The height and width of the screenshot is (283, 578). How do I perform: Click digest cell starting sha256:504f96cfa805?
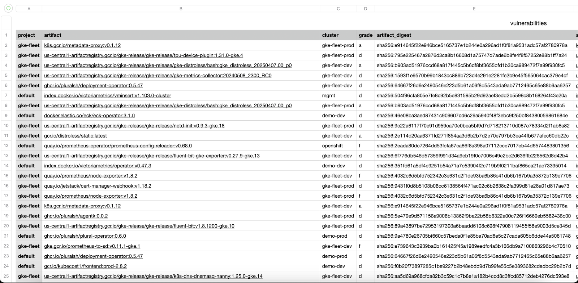click(474, 96)
